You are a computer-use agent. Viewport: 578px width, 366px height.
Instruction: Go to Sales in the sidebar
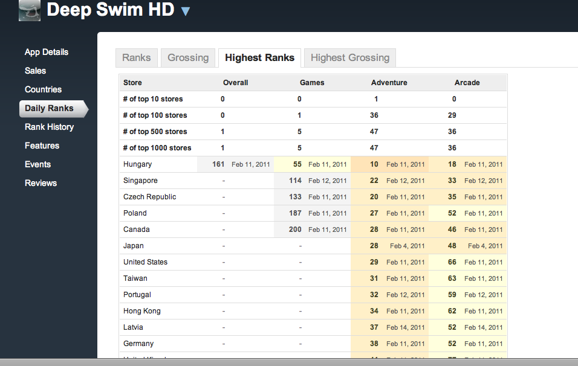coord(36,71)
